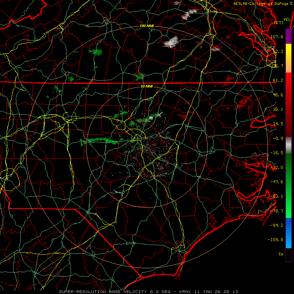Click the [KT] units label
This screenshot has width=294, height=294.
click(279, 23)
